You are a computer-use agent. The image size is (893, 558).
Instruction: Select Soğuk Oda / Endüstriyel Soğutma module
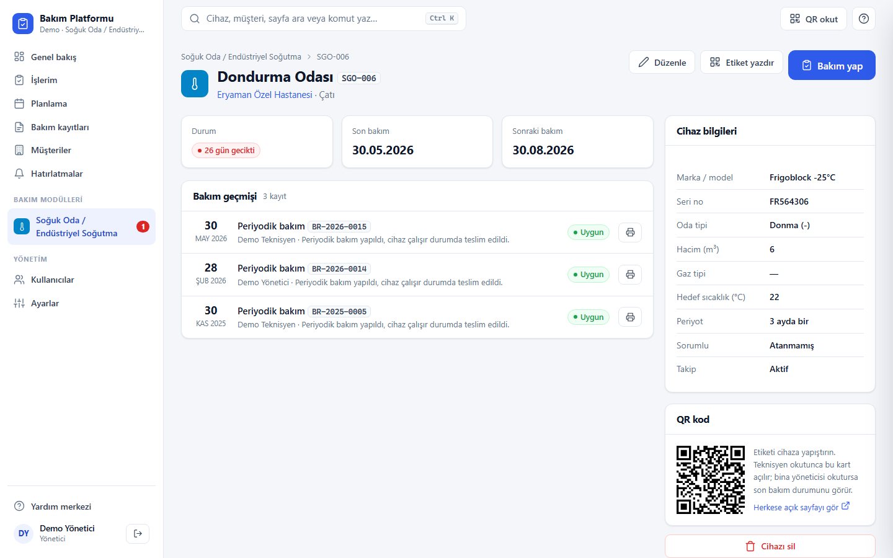[x=81, y=227]
